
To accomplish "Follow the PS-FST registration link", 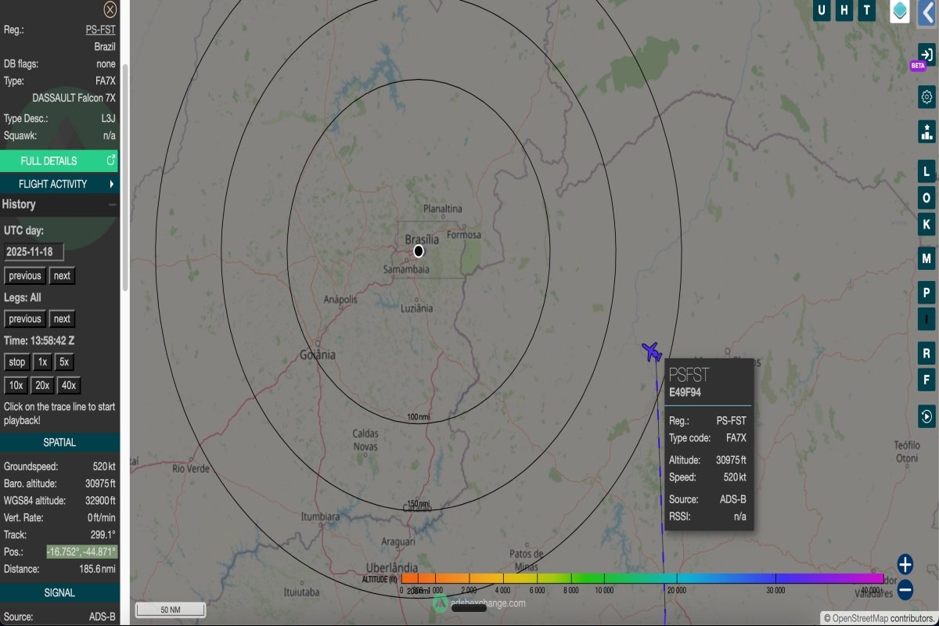I will click(100, 30).
